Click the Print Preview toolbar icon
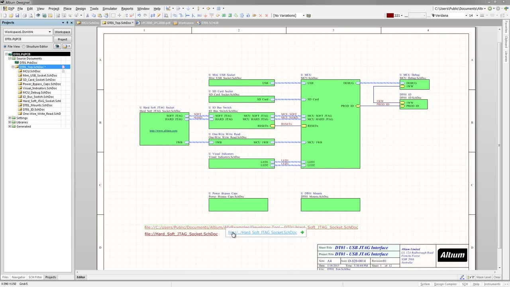The width and height of the screenshot is (510, 287). (31, 16)
